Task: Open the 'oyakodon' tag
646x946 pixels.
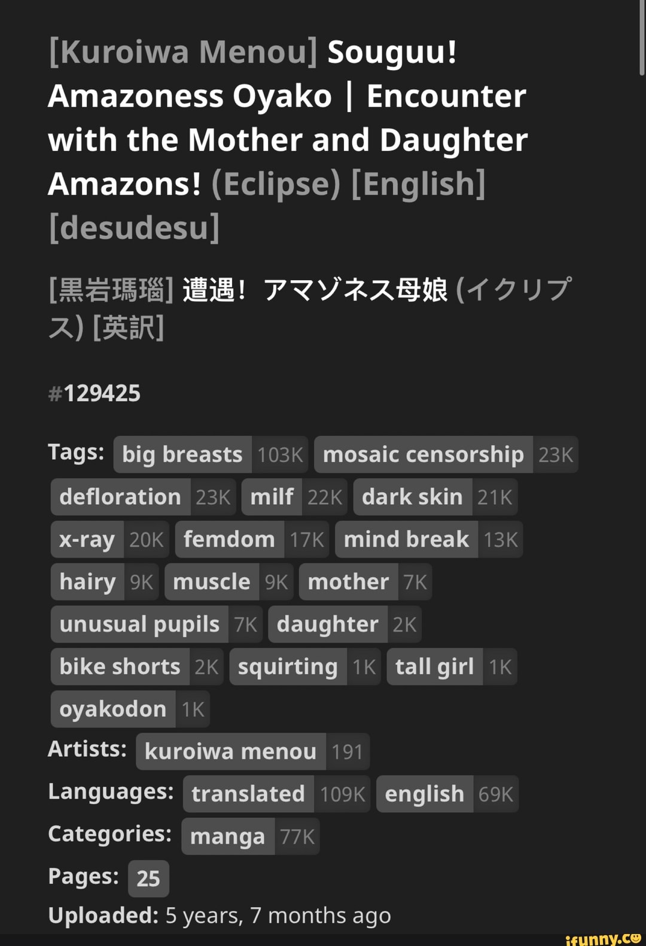Action: (113, 710)
